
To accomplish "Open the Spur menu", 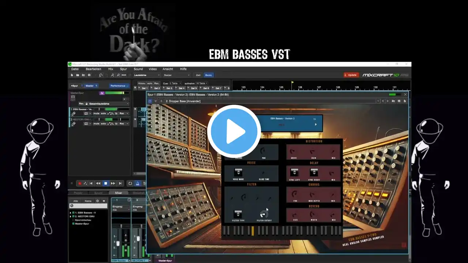I will (123, 69).
